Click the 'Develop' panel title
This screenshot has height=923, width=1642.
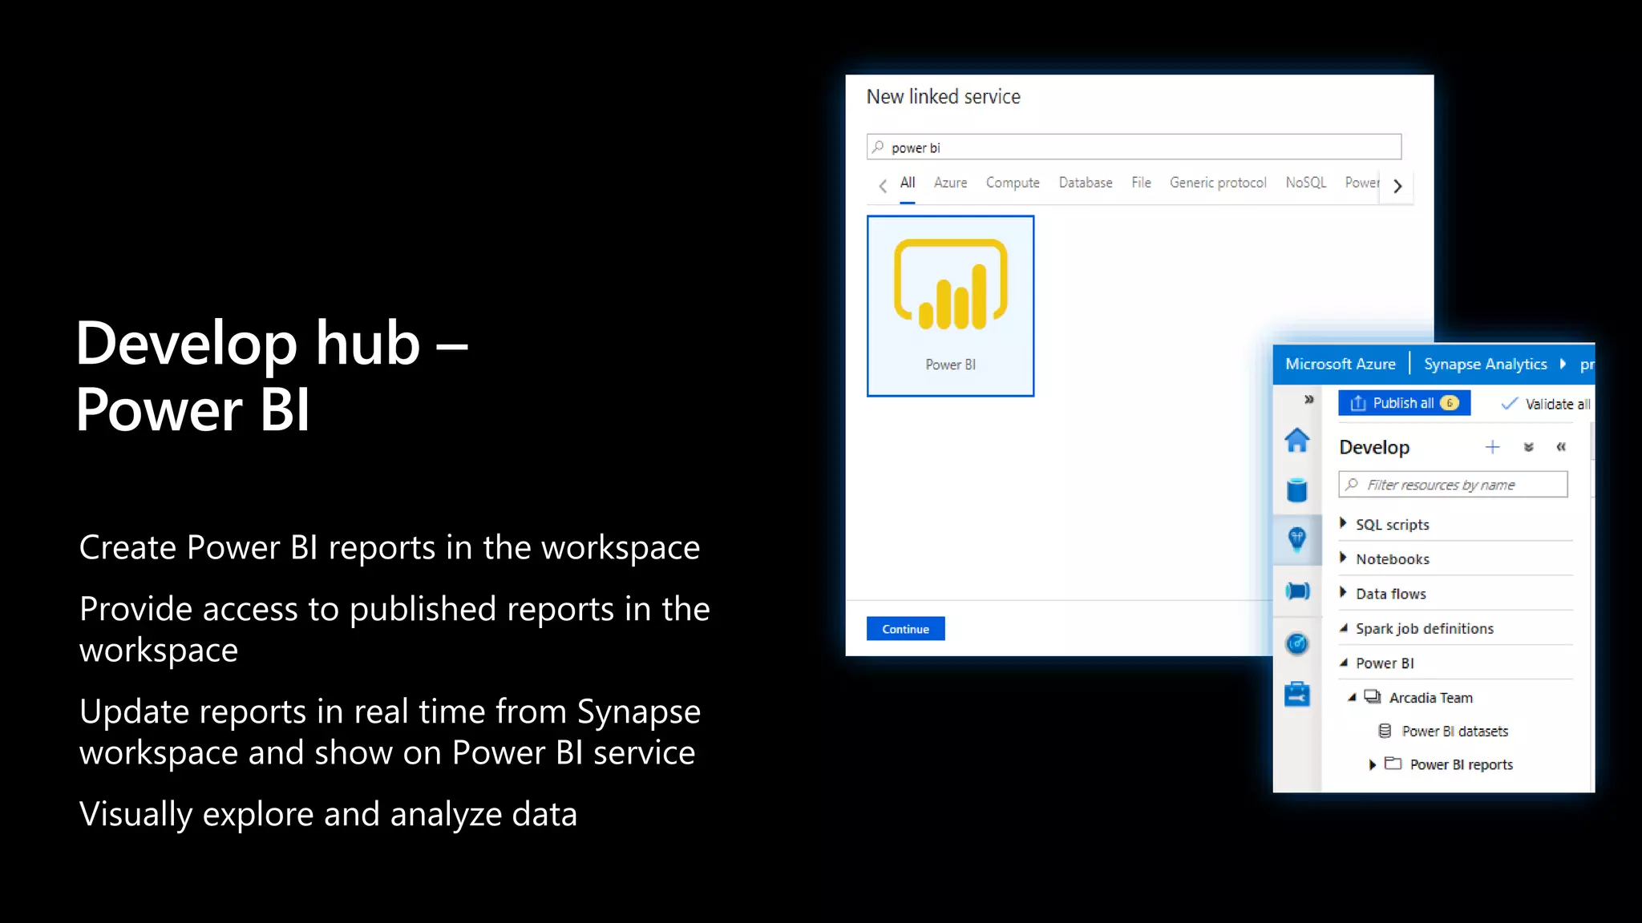[1374, 447]
